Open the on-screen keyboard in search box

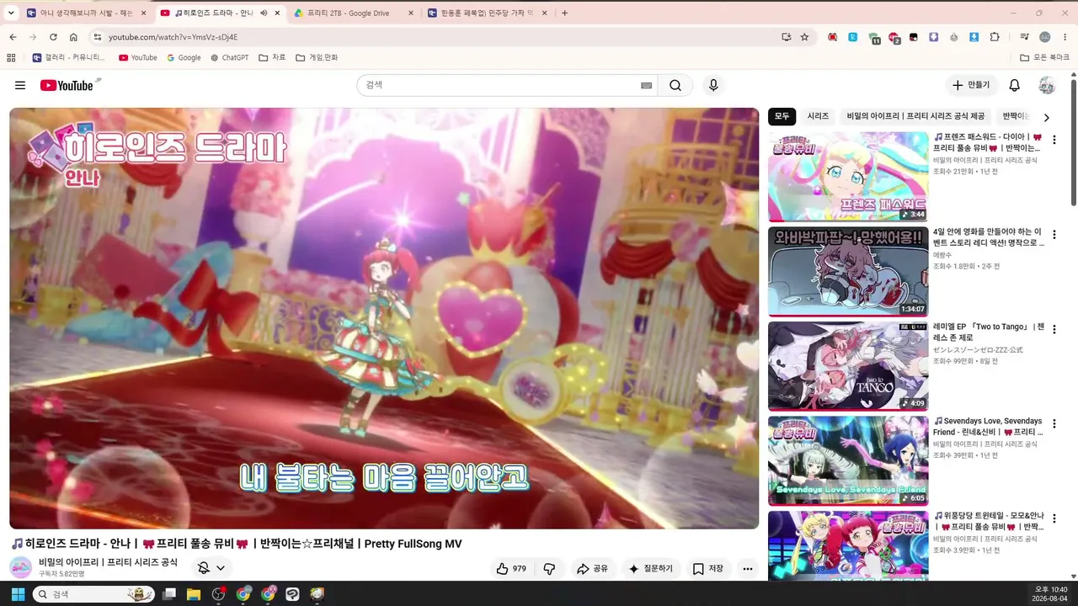pyautogui.click(x=646, y=85)
